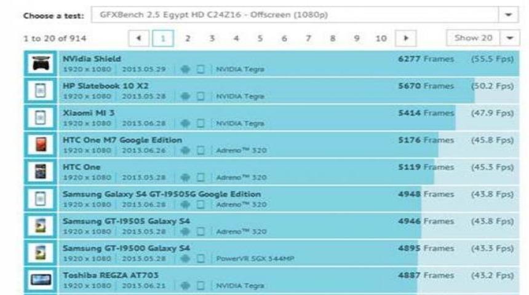Click Android icon in Xiaomi MI 3 row

pos(185,124)
